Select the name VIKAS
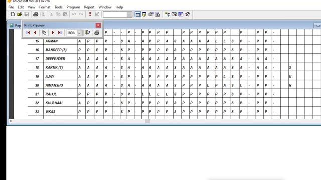 point(50,112)
